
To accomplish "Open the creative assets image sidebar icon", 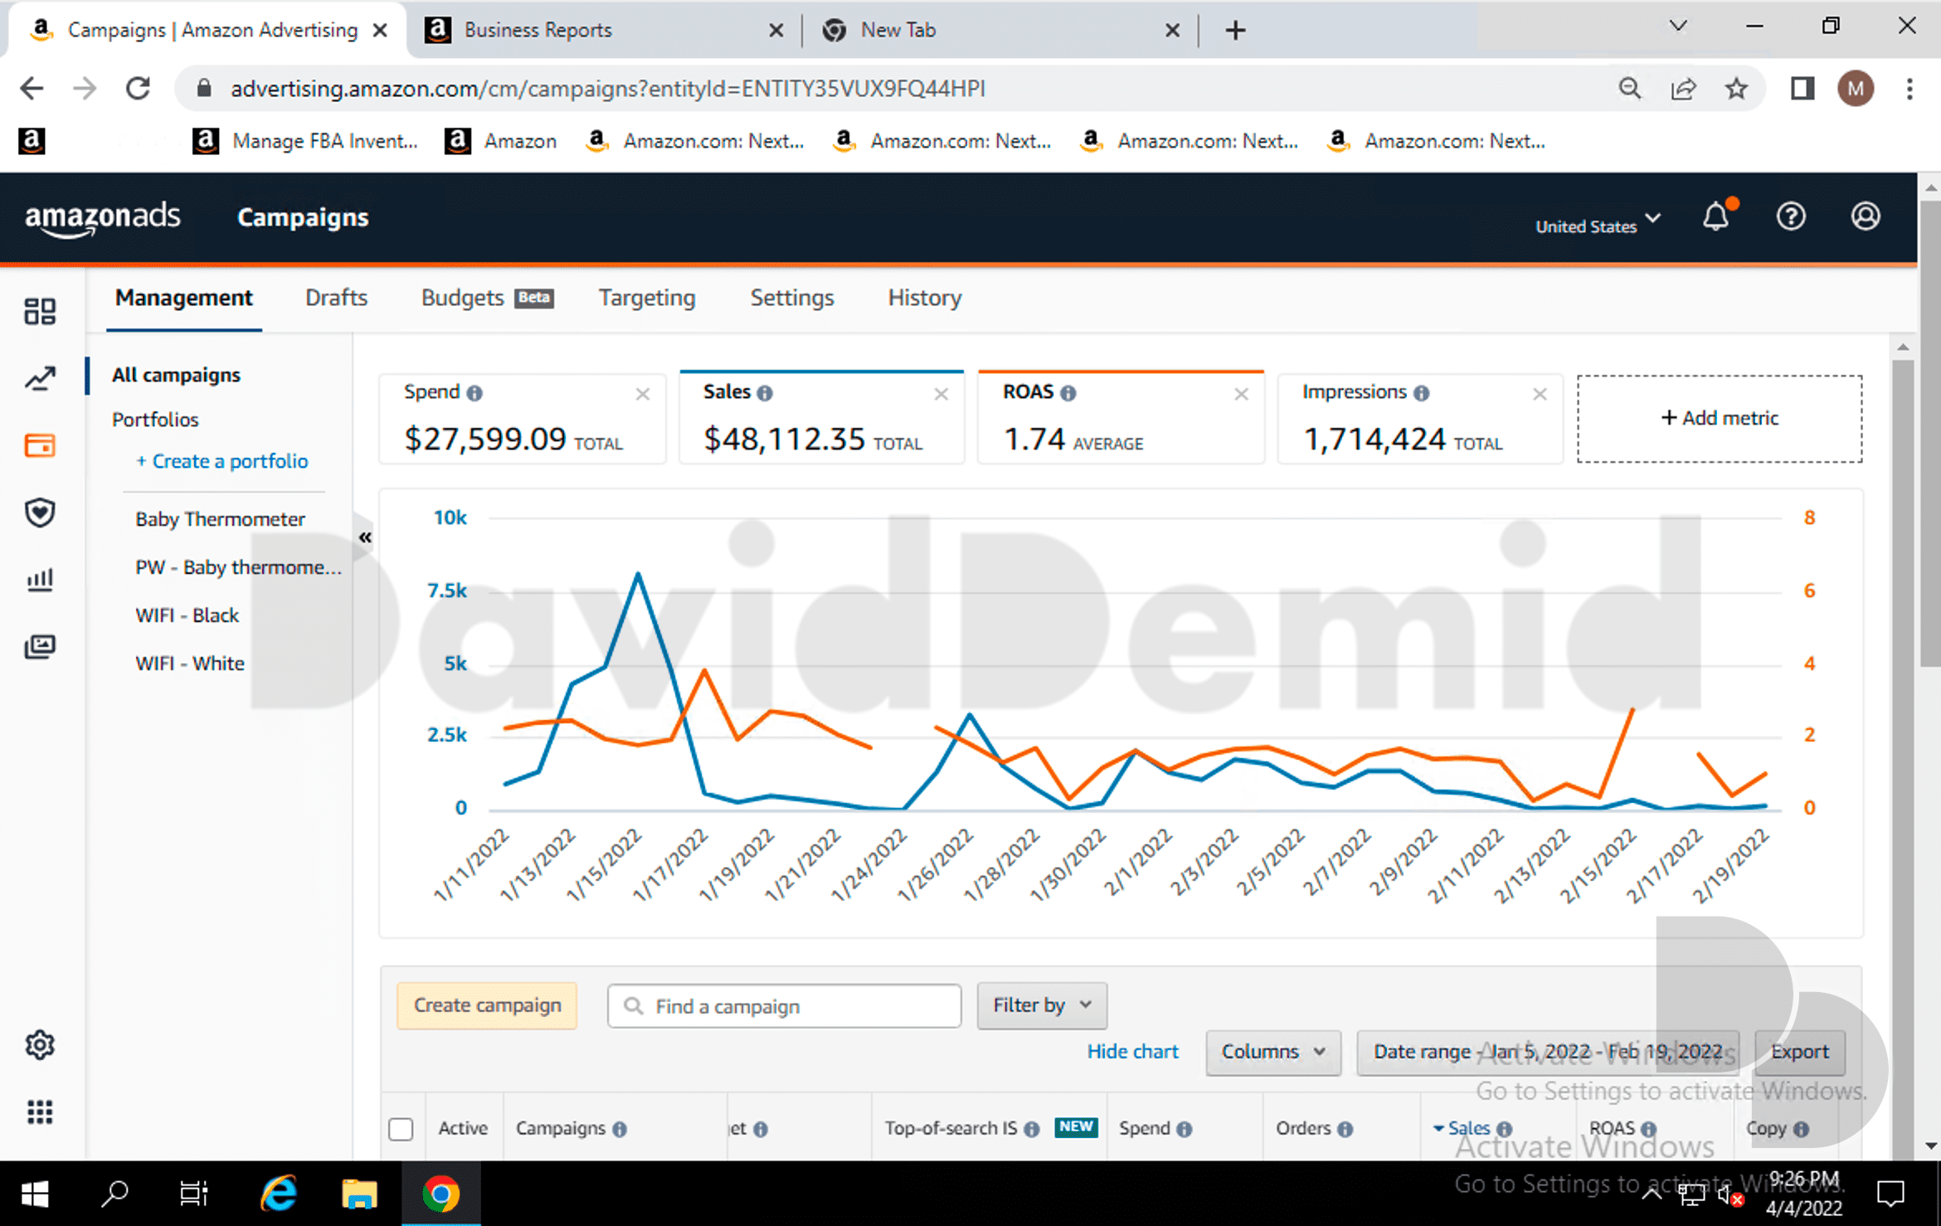I will tap(40, 646).
